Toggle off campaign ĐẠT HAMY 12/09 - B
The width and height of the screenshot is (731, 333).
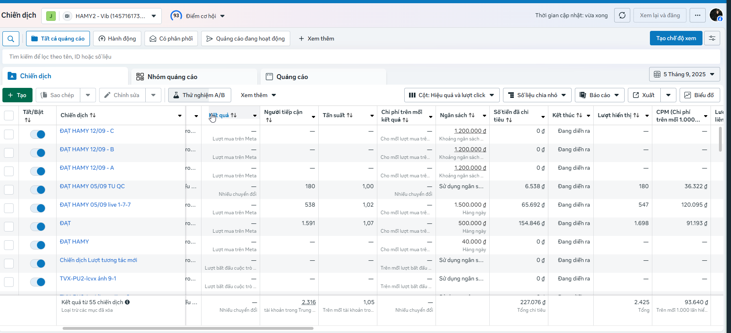38,153
